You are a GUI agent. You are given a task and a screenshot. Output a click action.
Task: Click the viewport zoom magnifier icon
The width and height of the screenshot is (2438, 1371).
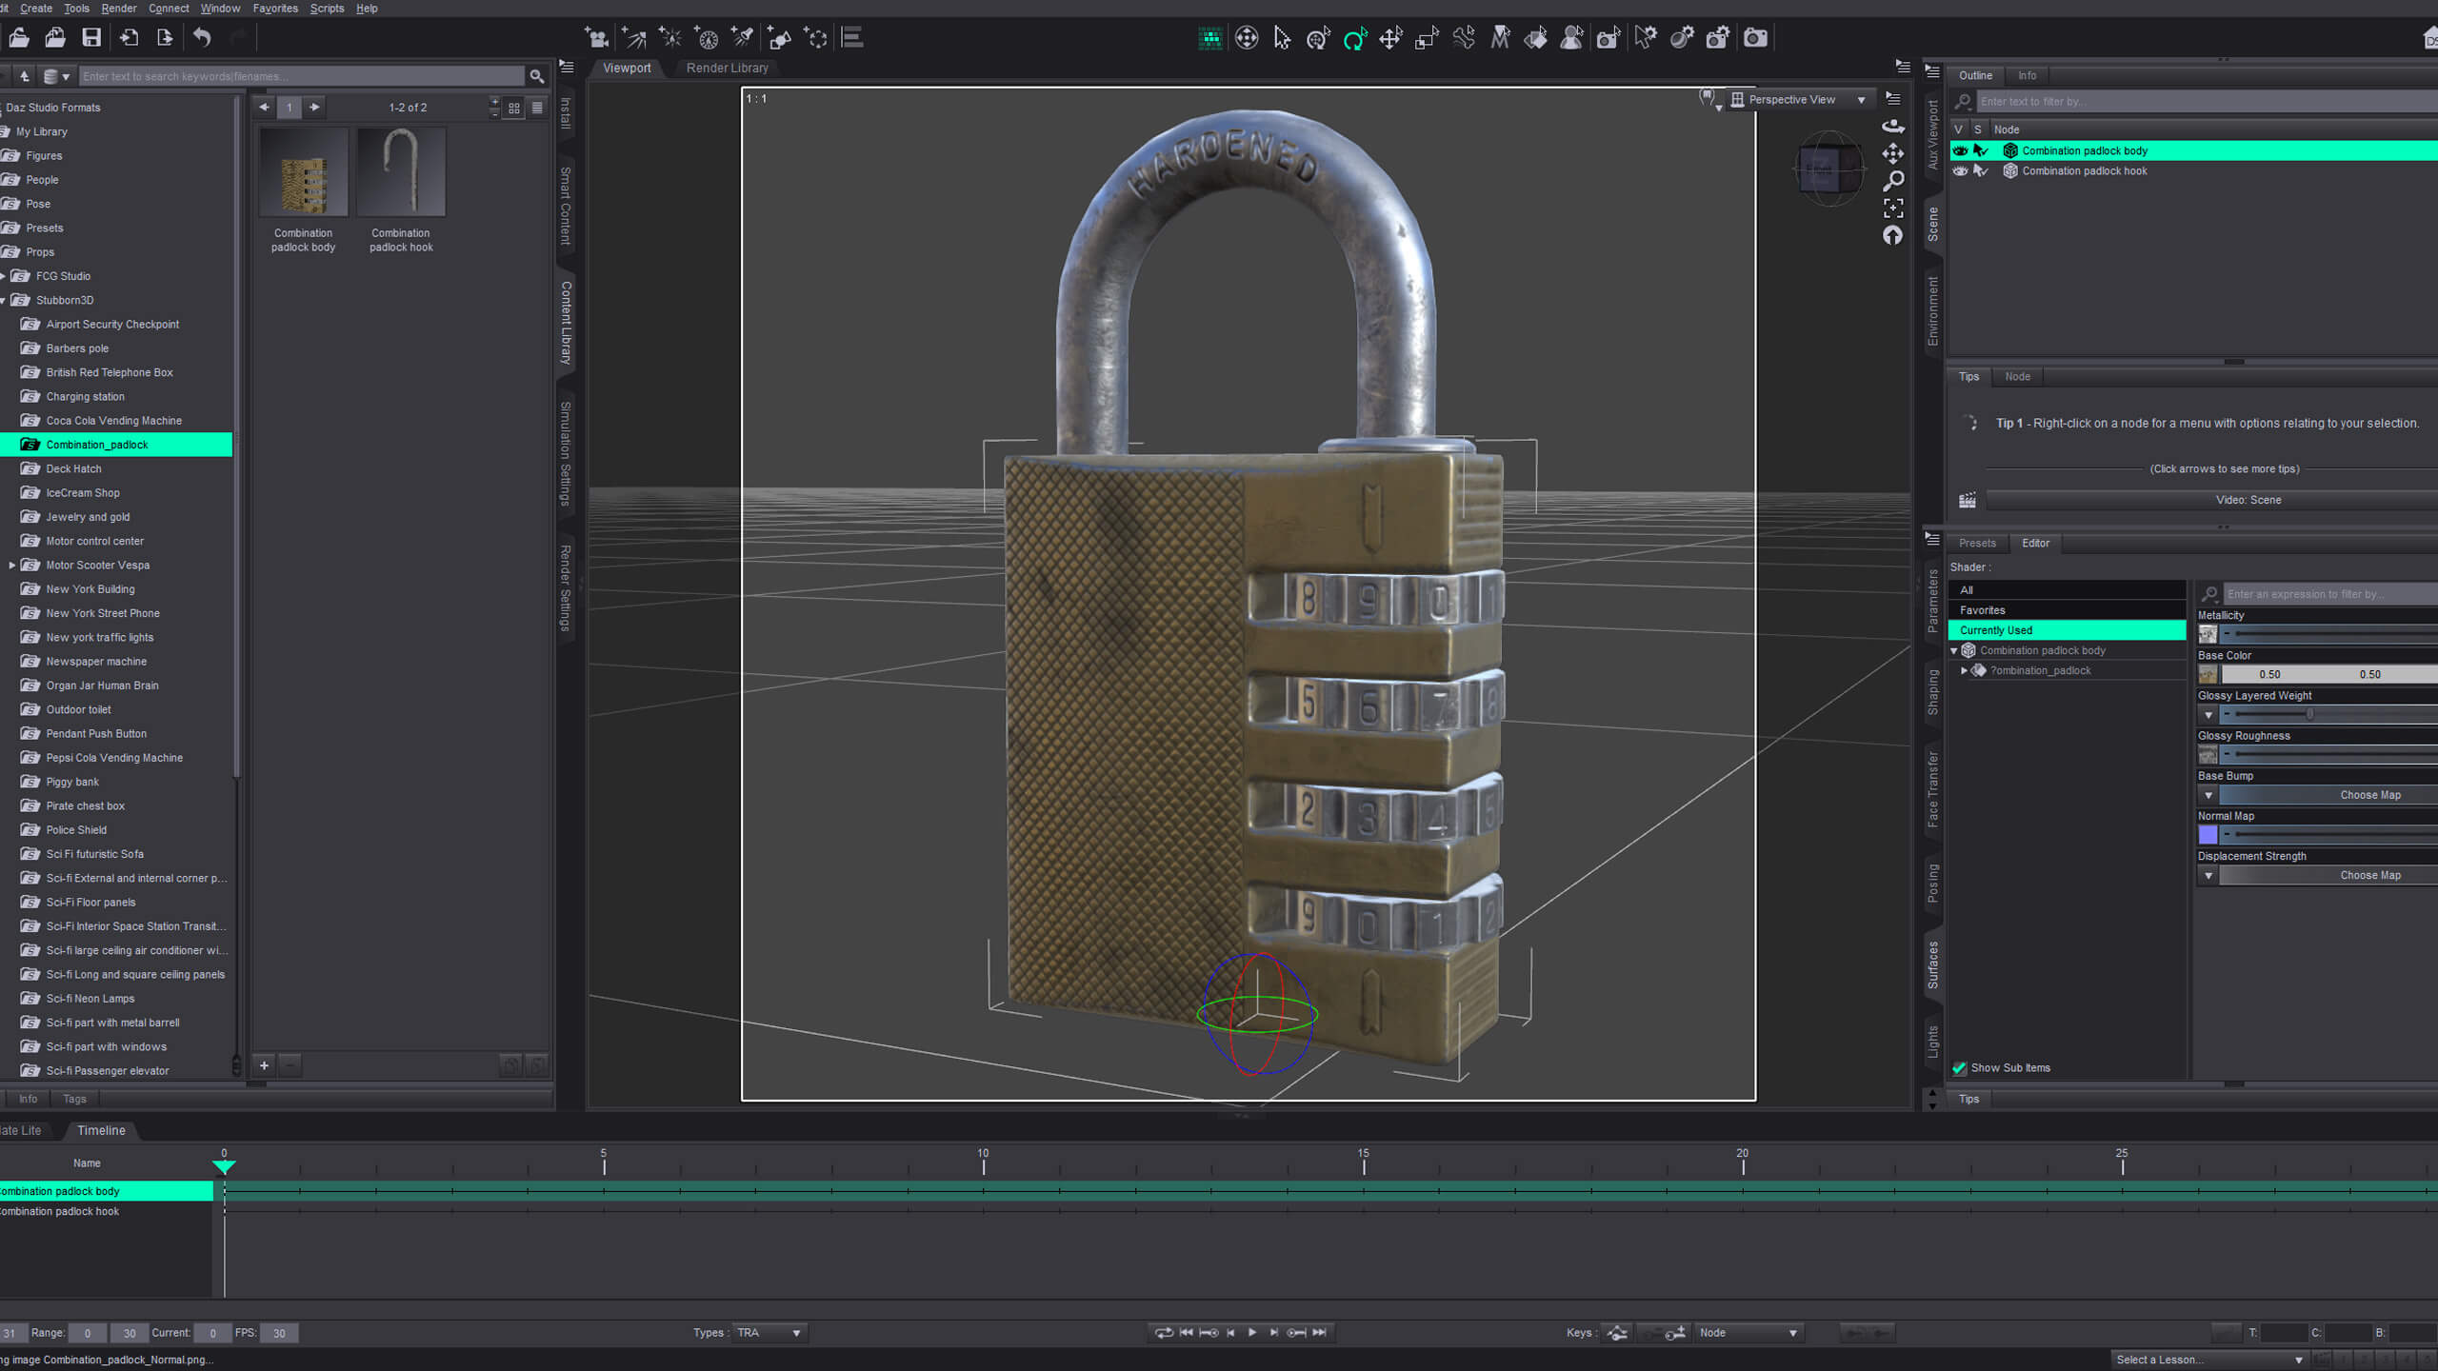(1893, 181)
